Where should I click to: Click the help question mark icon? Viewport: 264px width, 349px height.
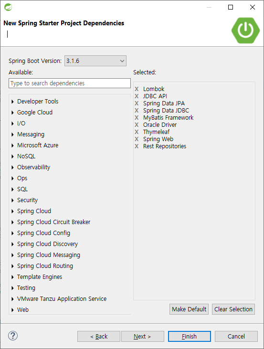[x=13, y=336]
